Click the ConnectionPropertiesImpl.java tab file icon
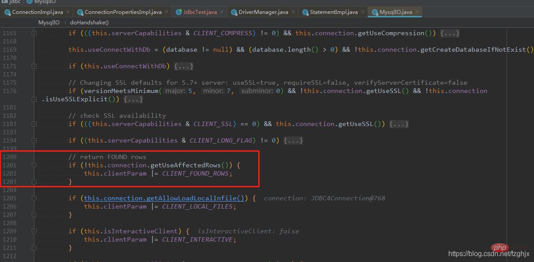Screen dimensions: 534x262 point(80,12)
